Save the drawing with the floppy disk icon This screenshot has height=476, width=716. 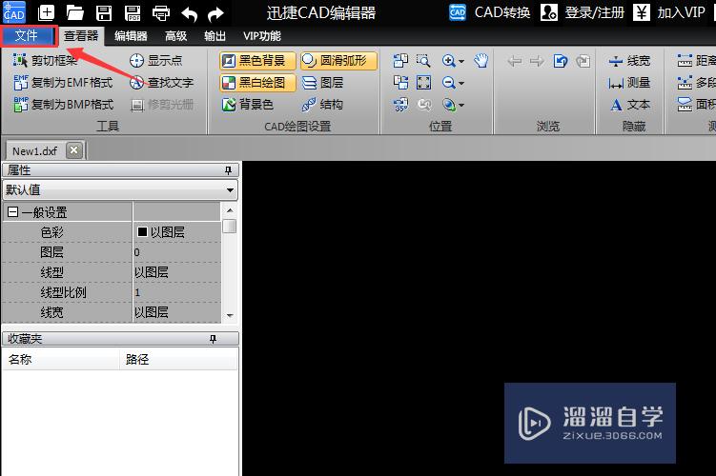click(x=104, y=12)
